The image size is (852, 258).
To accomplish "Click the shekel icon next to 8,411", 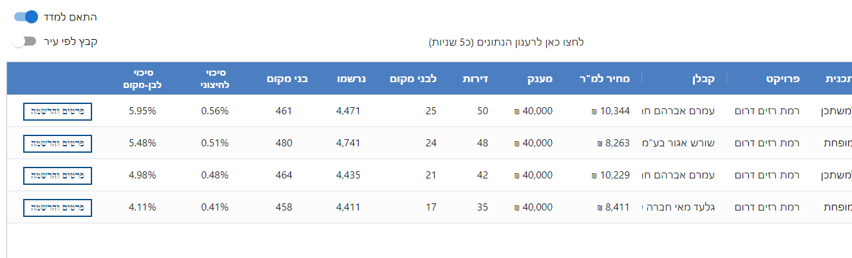I will (x=600, y=208).
